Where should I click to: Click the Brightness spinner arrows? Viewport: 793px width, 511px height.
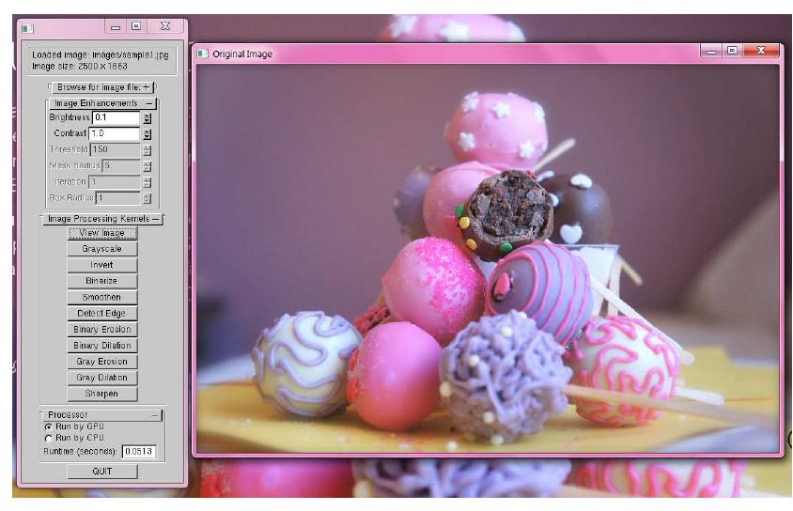(x=148, y=118)
